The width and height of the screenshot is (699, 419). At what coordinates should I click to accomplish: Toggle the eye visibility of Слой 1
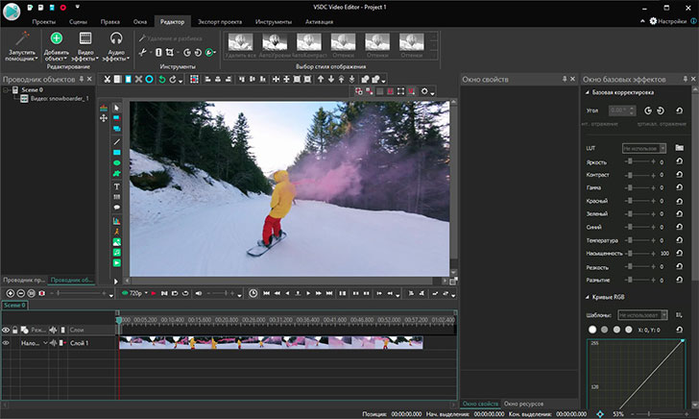point(7,343)
